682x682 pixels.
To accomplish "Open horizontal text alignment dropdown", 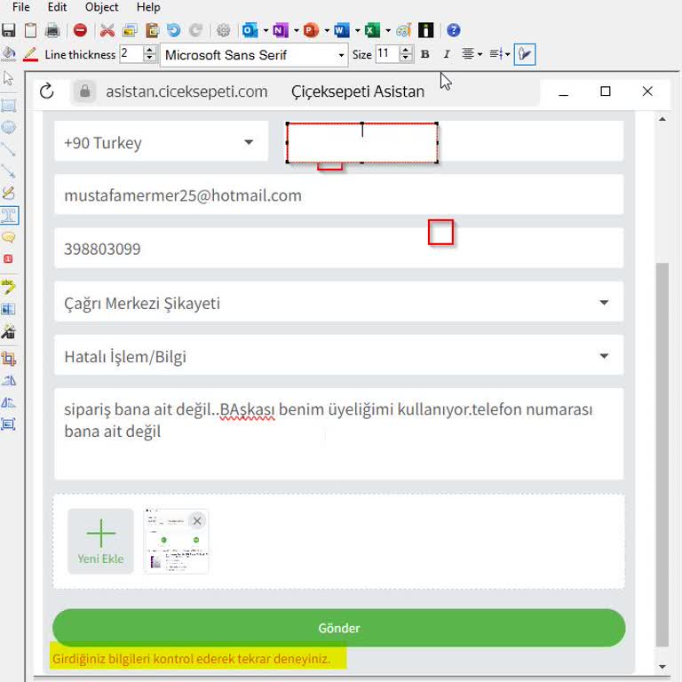I will (472, 54).
